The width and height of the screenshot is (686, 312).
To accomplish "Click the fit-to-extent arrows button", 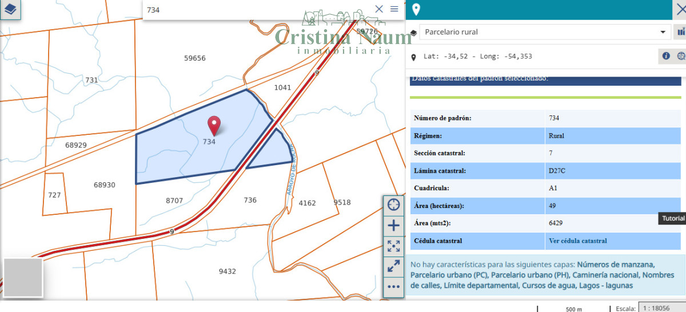I will pyautogui.click(x=393, y=246).
